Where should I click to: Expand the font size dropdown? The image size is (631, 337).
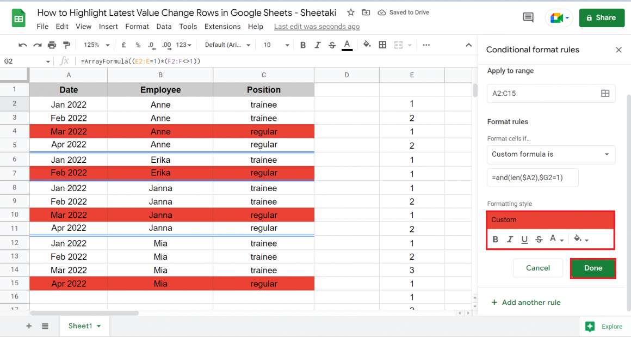click(279, 45)
